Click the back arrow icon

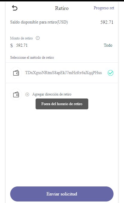point(15,8)
